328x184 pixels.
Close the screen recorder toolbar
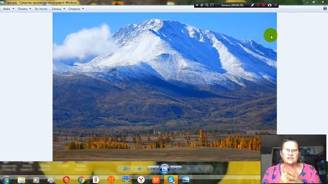276,5
